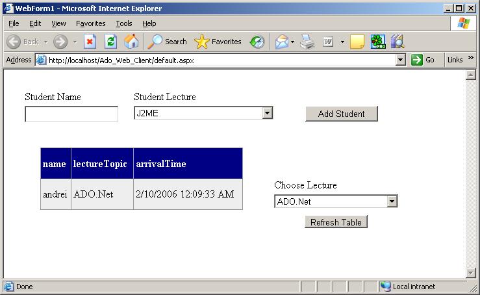Click the lectureTopic column header

[x=102, y=164]
